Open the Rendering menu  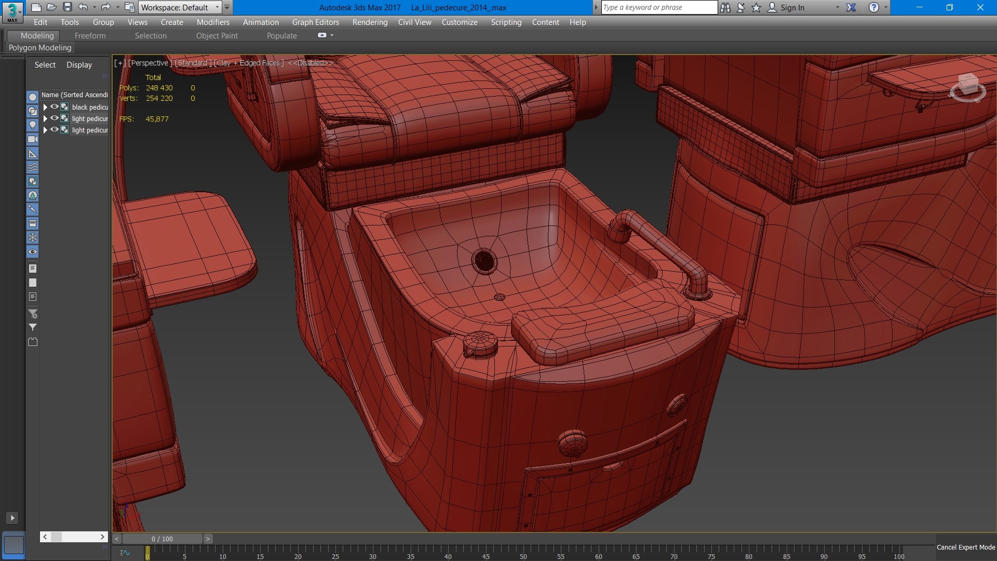click(x=370, y=22)
